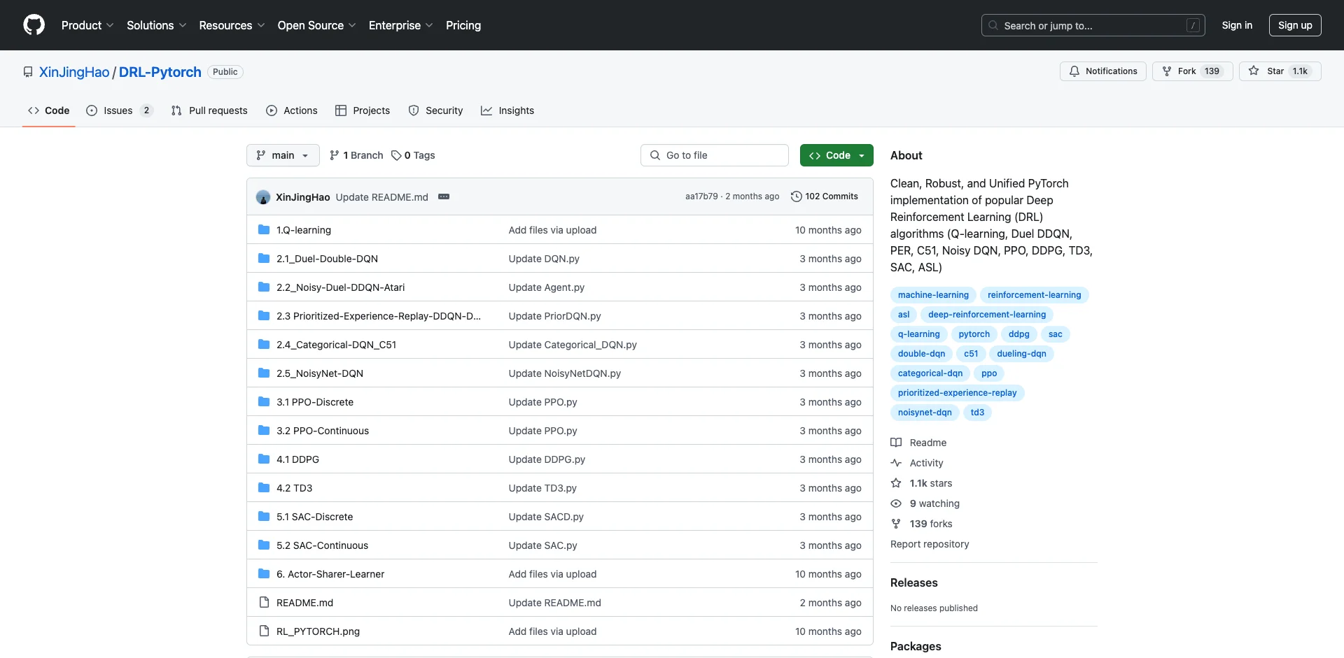Viewport: 1344px width, 658px height.
Task: Expand the Enterprise menu
Action: tap(400, 25)
